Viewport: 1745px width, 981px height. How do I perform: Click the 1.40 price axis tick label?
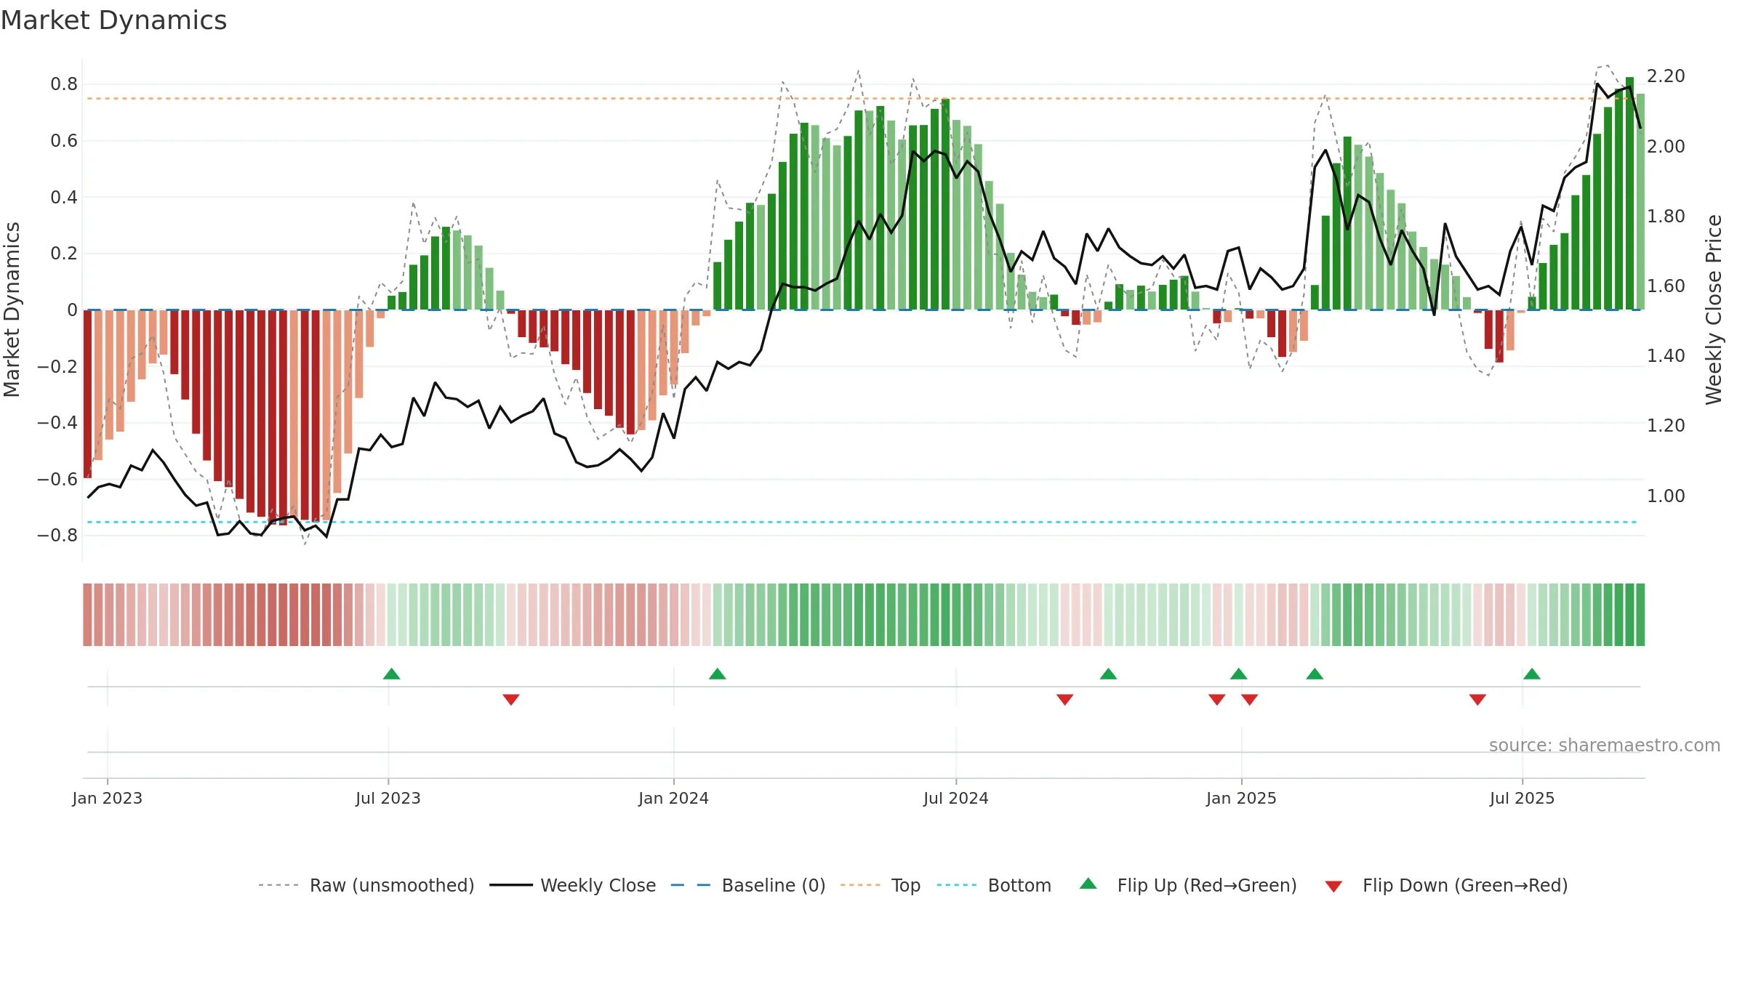pos(1666,356)
